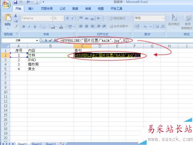Click inside formula bar HYPERLINK text
Screen dimensions: 193x145
[94, 41]
